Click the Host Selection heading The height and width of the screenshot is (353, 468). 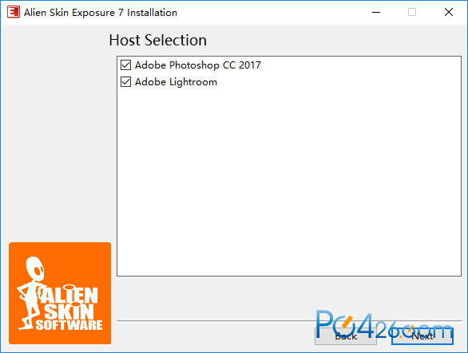tap(157, 40)
